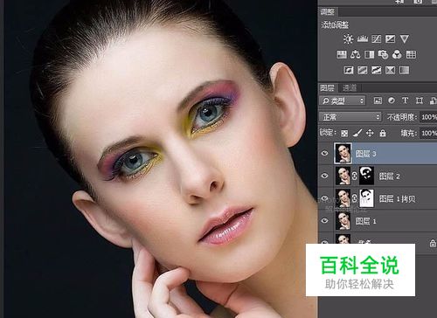Toggle lock transparent pixels
437x318 pixels.
pos(344,134)
